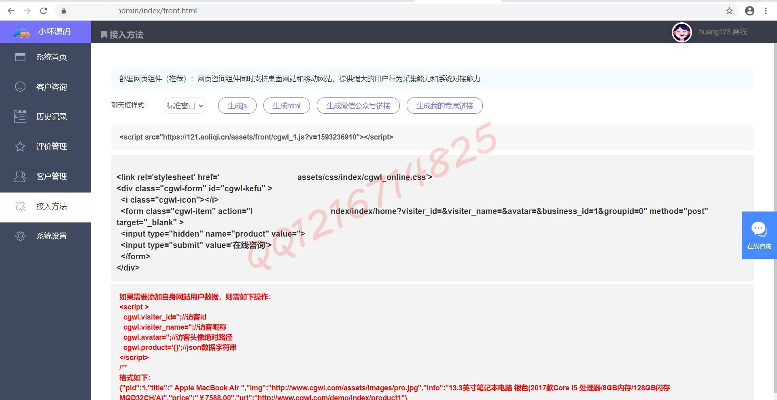Image resolution: width=777 pixels, height=400 pixels.
Task: Open the 评价管理 menu item
Action: coord(45,146)
